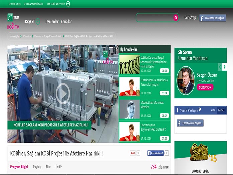Click sidebar Facebook ile bağlan button
Screen dimensions: 233x175
click(x=190, y=123)
